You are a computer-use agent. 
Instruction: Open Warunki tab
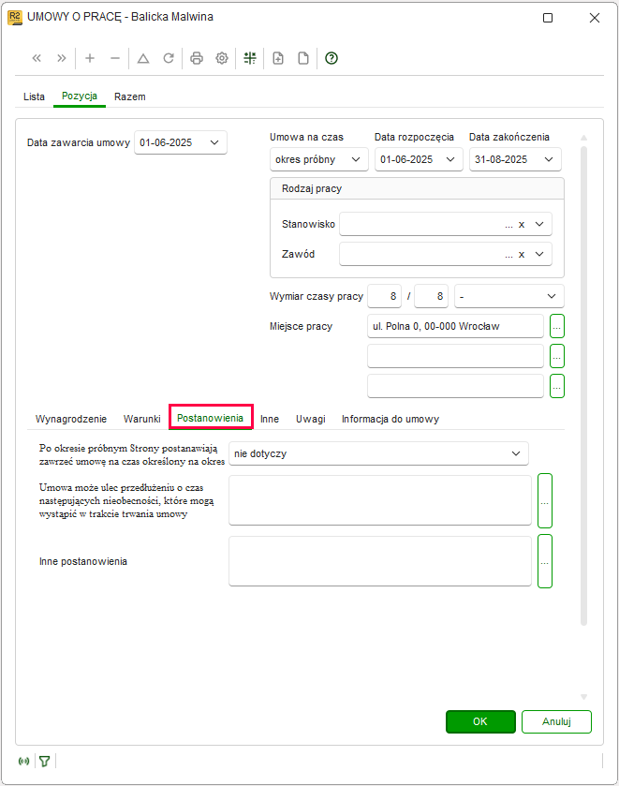coord(141,419)
